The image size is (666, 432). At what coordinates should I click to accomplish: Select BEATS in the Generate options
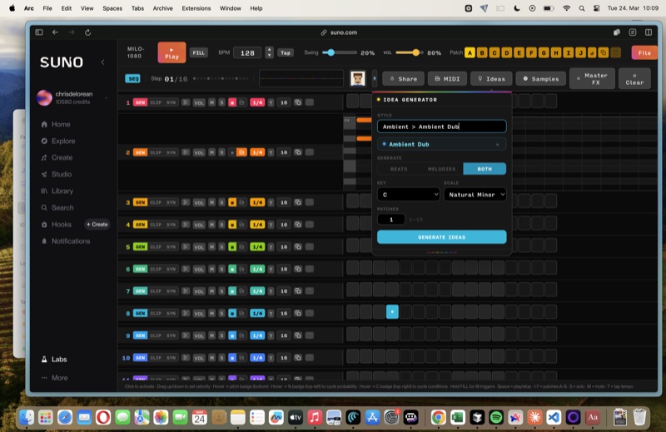[x=399, y=169]
